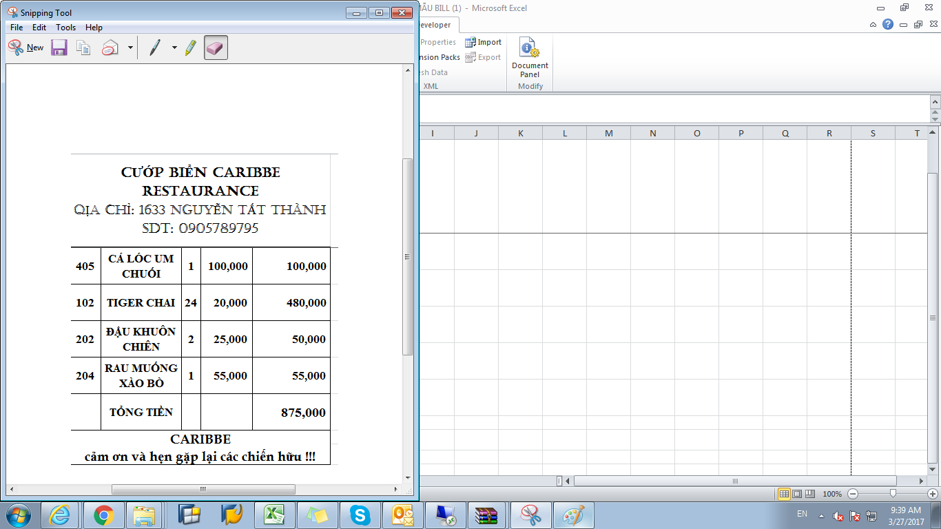
Task: Open the Edit menu in Snipping Tool
Action: [x=39, y=28]
